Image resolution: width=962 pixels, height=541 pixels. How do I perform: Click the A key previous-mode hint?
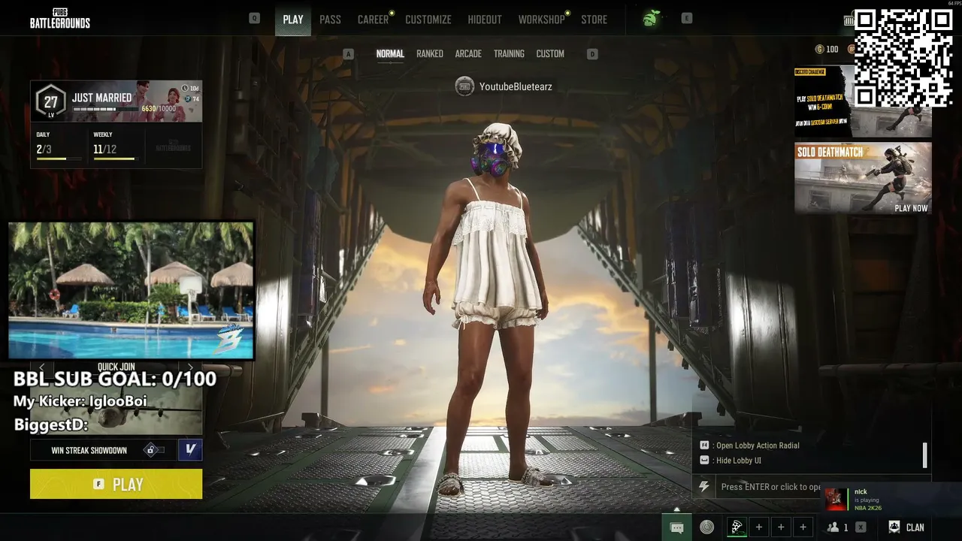pos(348,54)
